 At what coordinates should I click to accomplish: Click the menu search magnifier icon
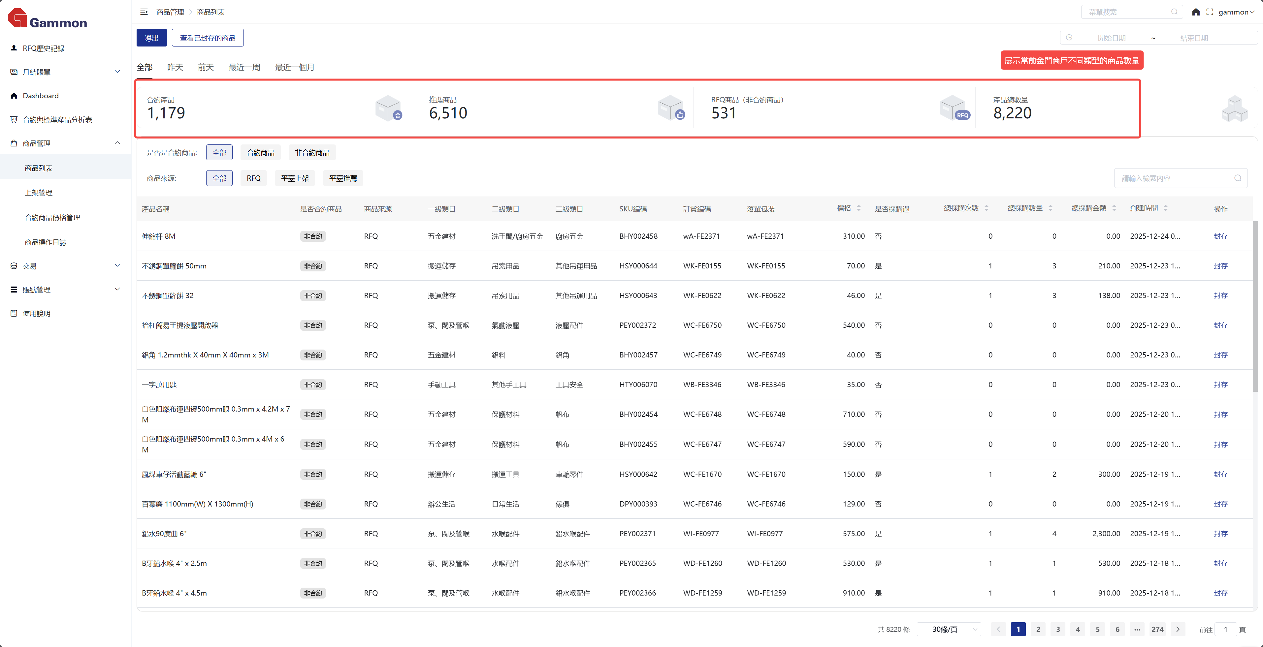1174,12
